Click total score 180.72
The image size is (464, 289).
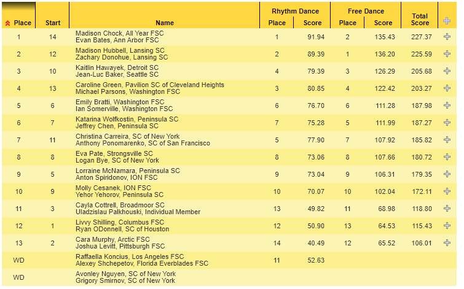[x=422, y=157]
